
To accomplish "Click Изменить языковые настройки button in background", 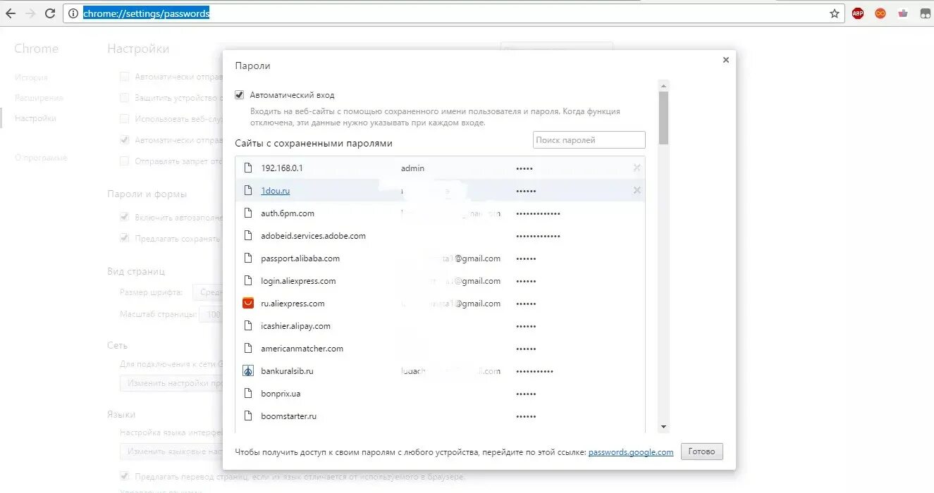I will [171, 451].
